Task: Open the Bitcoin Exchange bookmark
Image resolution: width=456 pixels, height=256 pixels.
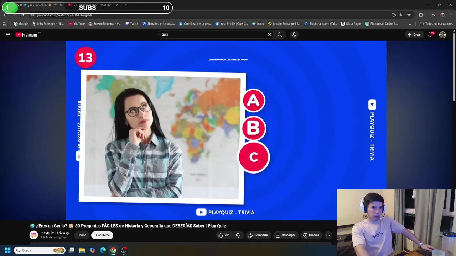Action: [x=284, y=24]
